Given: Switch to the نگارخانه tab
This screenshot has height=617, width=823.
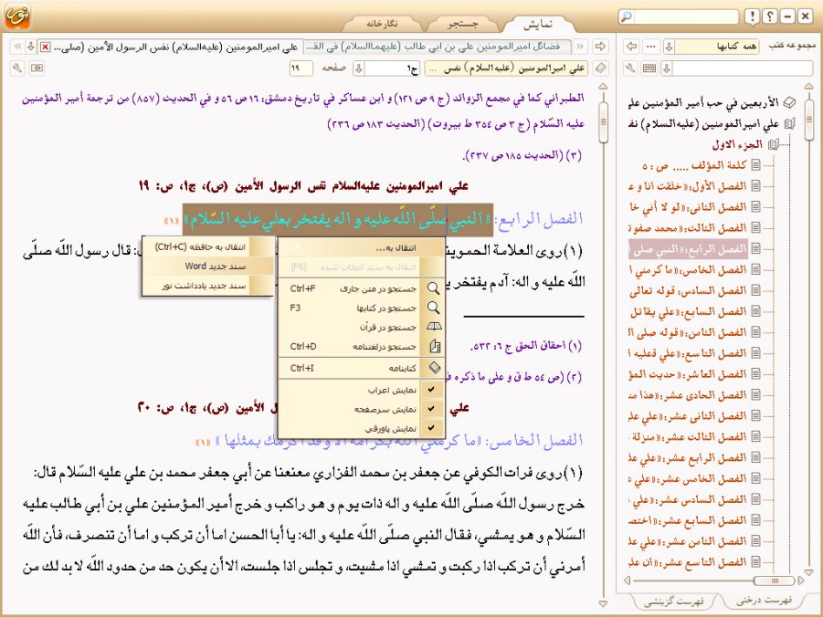Looking at the screenshot, I should (383, 24).
